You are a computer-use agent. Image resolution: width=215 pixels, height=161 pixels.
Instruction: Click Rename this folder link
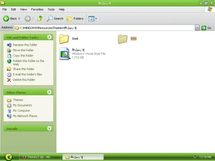[x=25, y=45]
